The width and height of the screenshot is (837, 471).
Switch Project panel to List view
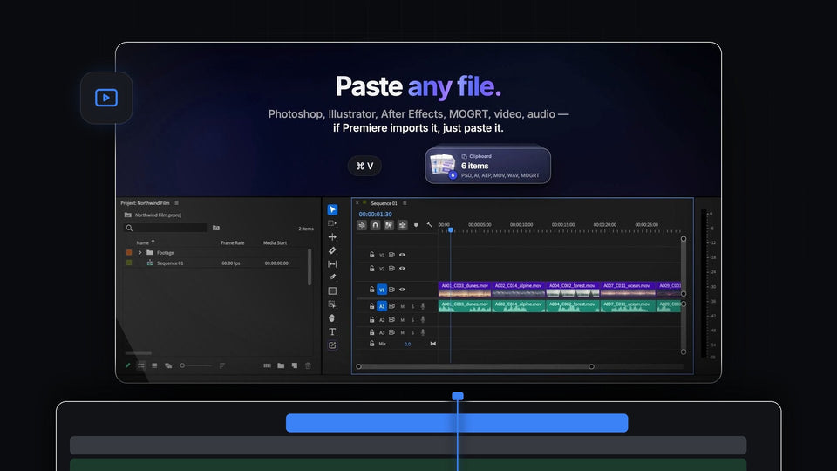coord(141,365)
